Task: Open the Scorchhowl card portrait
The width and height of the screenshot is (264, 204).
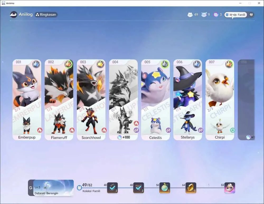Action: pos(91,86)
